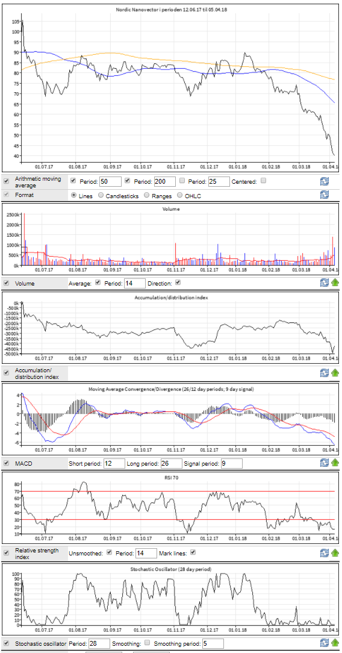The image size is (342, 653).
Task: Select the Ranges chart format
Action: (x=147, y=195)
